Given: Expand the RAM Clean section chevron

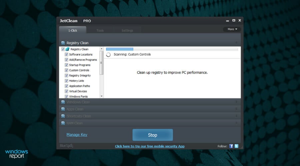Looking at the screenshot, I should coord(236,123).
